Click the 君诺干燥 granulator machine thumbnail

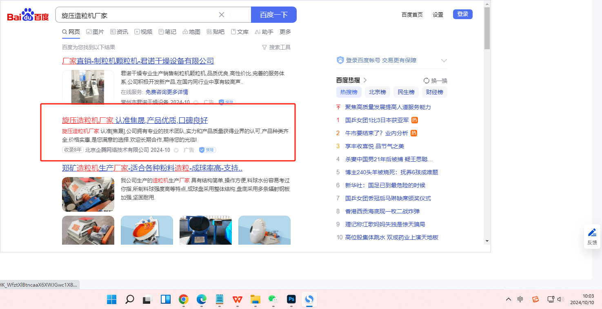(88, 87)
